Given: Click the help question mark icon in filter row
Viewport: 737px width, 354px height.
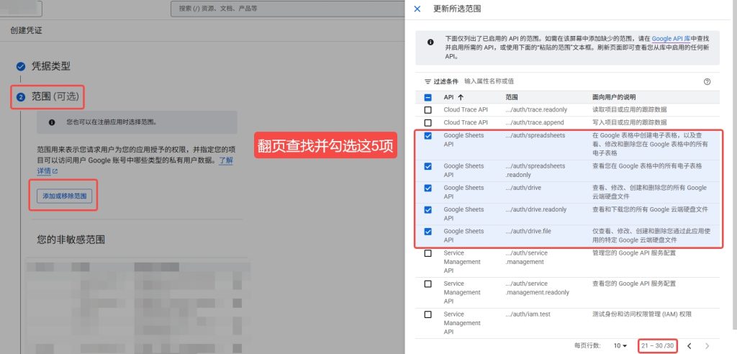Looking at the screenshot, I should pos(707,81).
